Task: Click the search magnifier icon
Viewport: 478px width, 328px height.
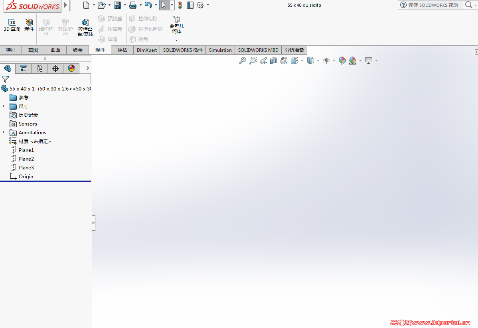Action: point(468,5)
